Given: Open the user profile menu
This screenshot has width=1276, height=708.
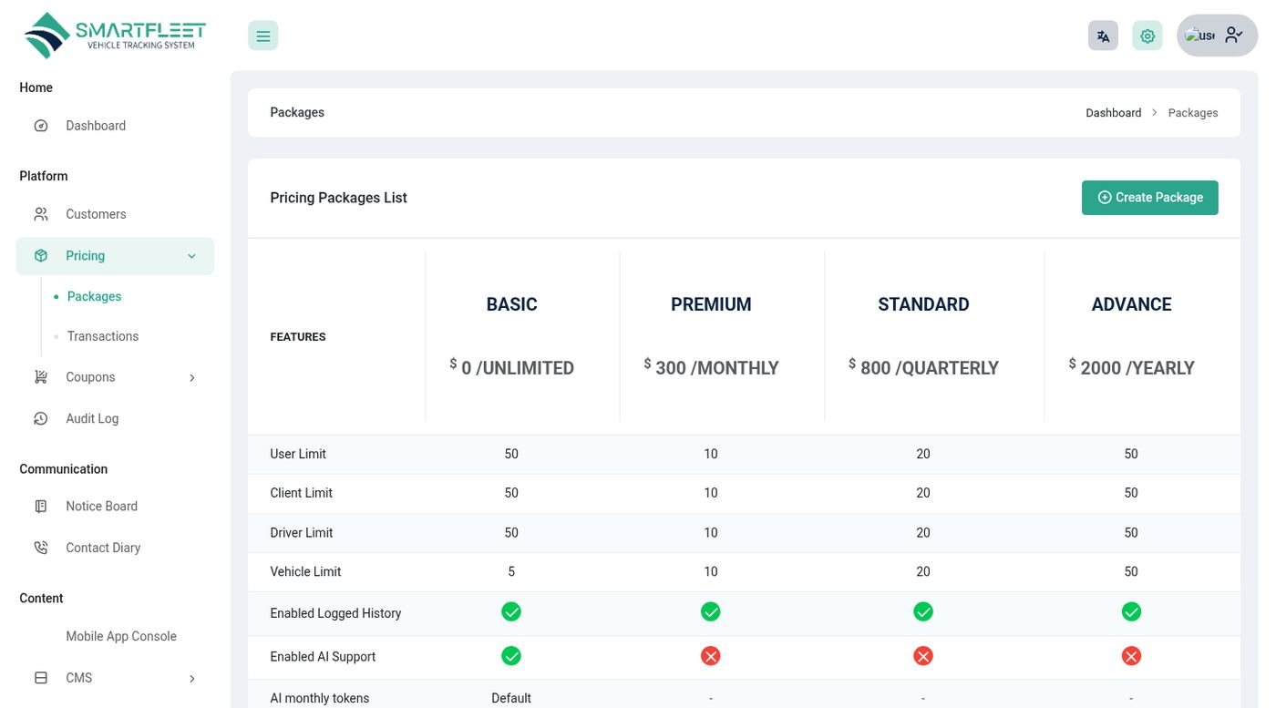Looking at the screenshot, I should click(1217, 36).
